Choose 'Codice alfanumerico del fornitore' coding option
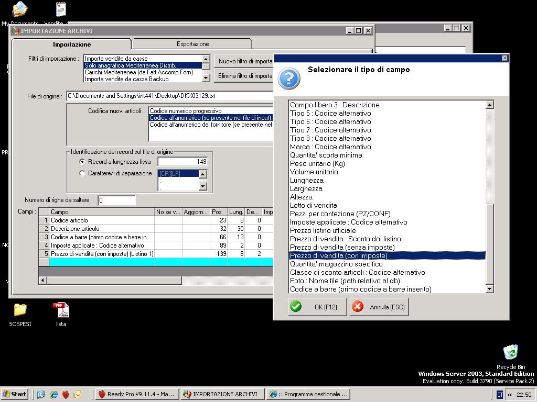537x402 pixels. [211, 125]
